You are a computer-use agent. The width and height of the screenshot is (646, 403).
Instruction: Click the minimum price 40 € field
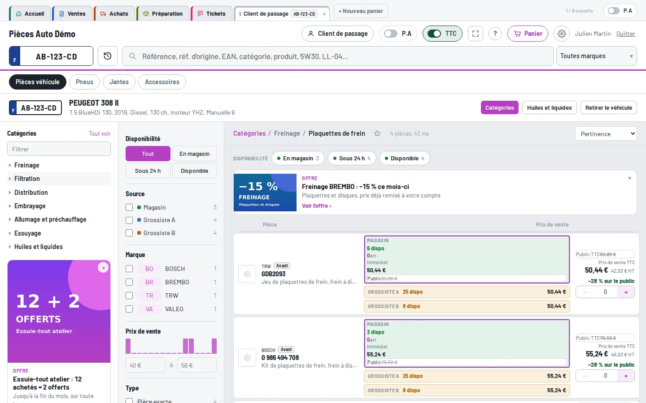coord(145,365)
